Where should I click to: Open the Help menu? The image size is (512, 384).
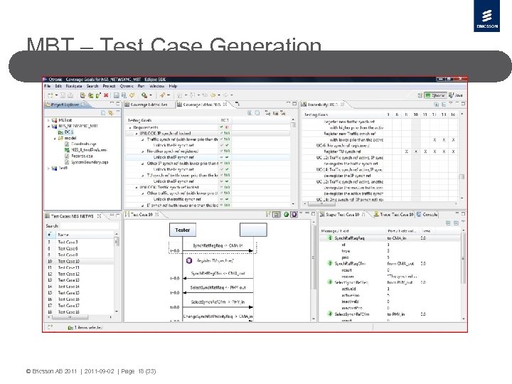(173, 86)
